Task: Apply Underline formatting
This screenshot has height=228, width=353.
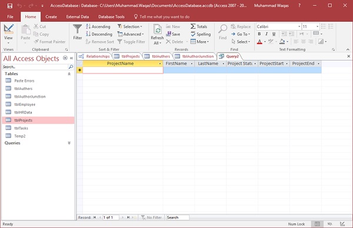Action: click(x=274, y=33)
